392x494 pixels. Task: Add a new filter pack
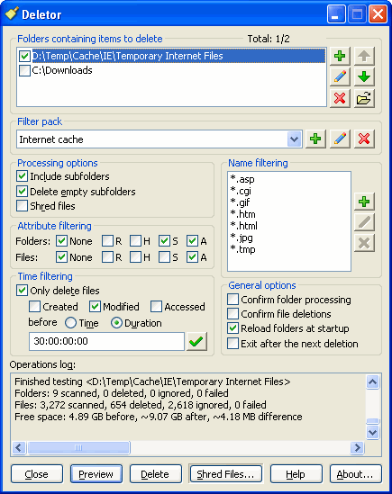point(315,139)
